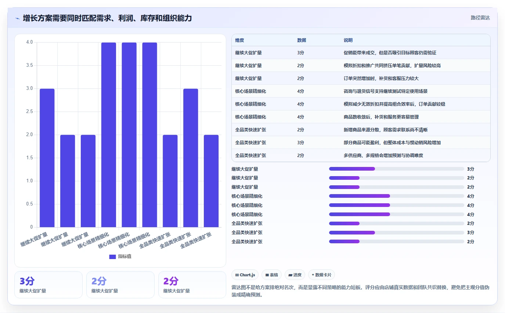Click the 指标值 legend label

click(125, 256)
